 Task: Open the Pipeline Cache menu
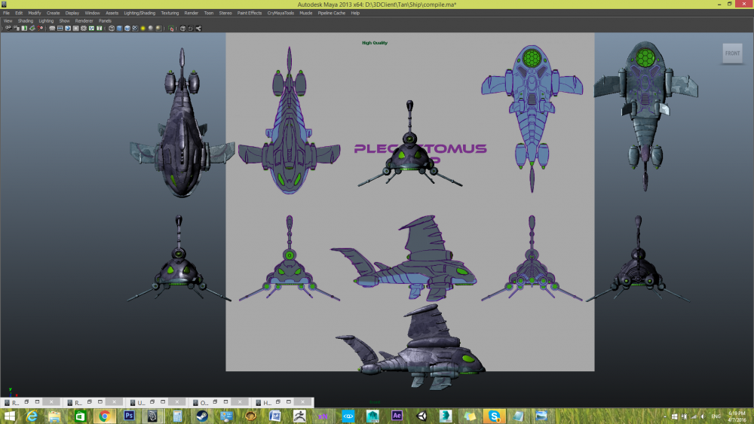(x=331, y=13)
